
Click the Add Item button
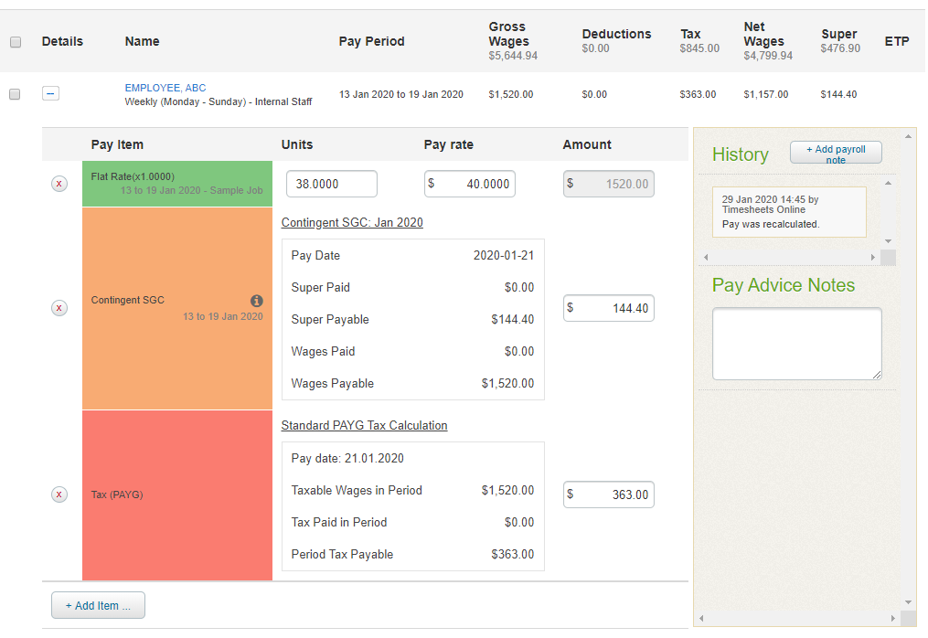(98, 605)
